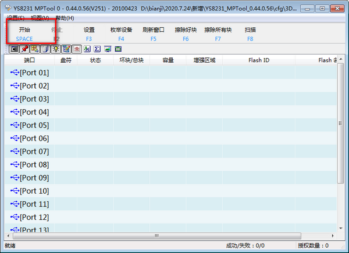Click the 枚举设备 F4 button
The image size is (349, 253).
coord(121,34)
